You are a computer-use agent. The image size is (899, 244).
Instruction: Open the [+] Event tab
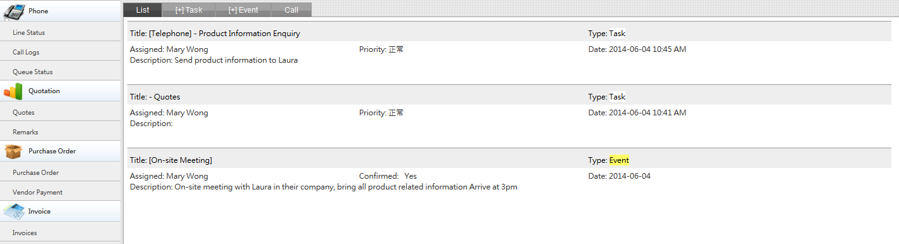pos(243,10)
